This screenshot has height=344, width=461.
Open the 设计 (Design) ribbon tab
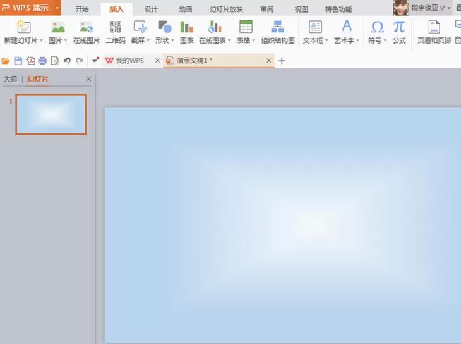[x=151, y=9]
